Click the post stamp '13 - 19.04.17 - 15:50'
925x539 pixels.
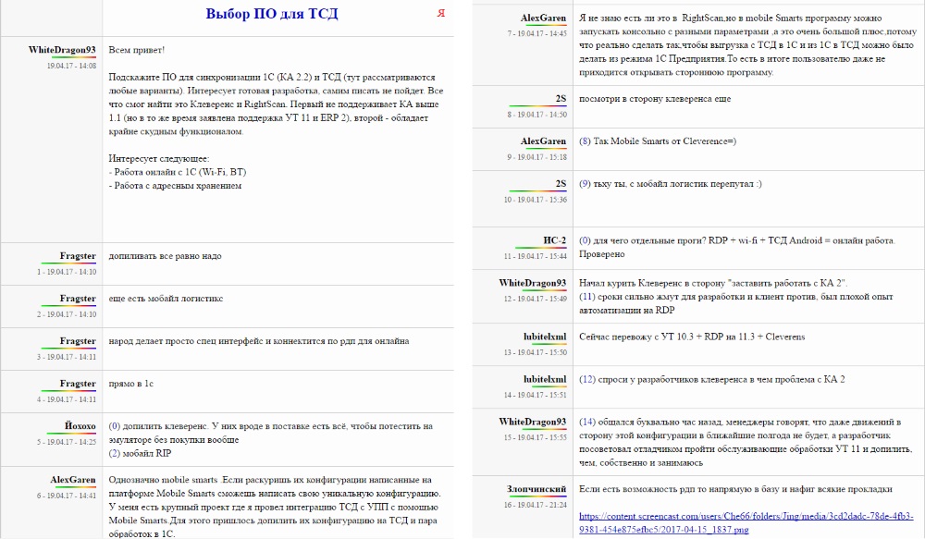coord(536,352)
